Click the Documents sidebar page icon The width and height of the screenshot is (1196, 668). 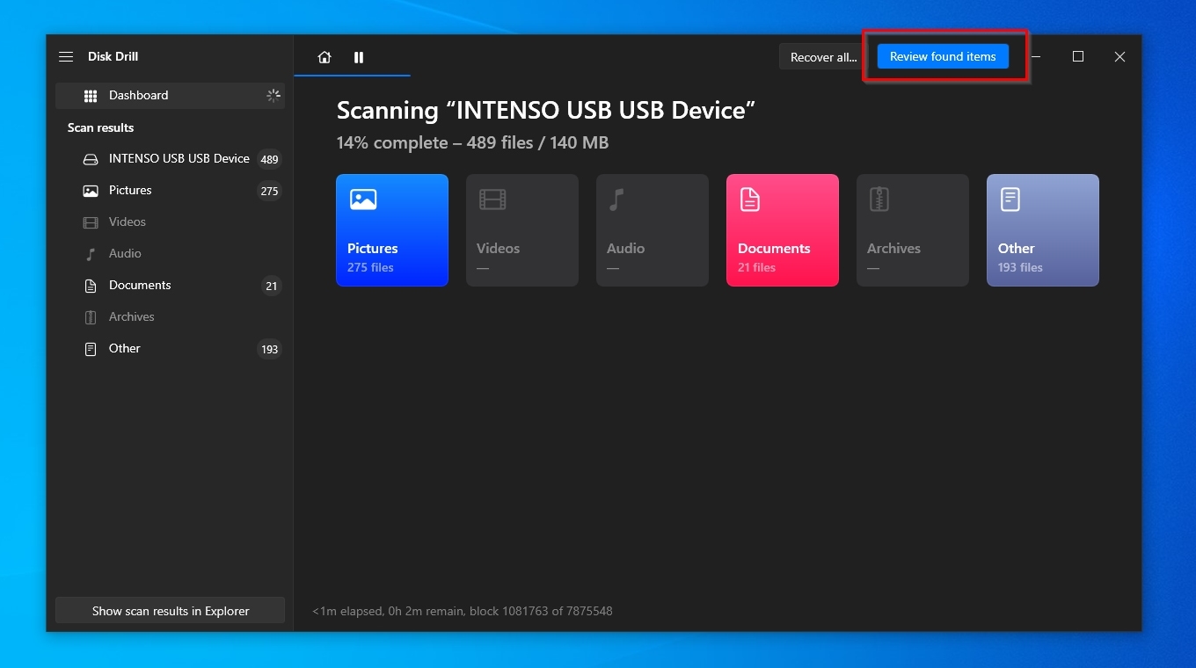tap(90, 286)
